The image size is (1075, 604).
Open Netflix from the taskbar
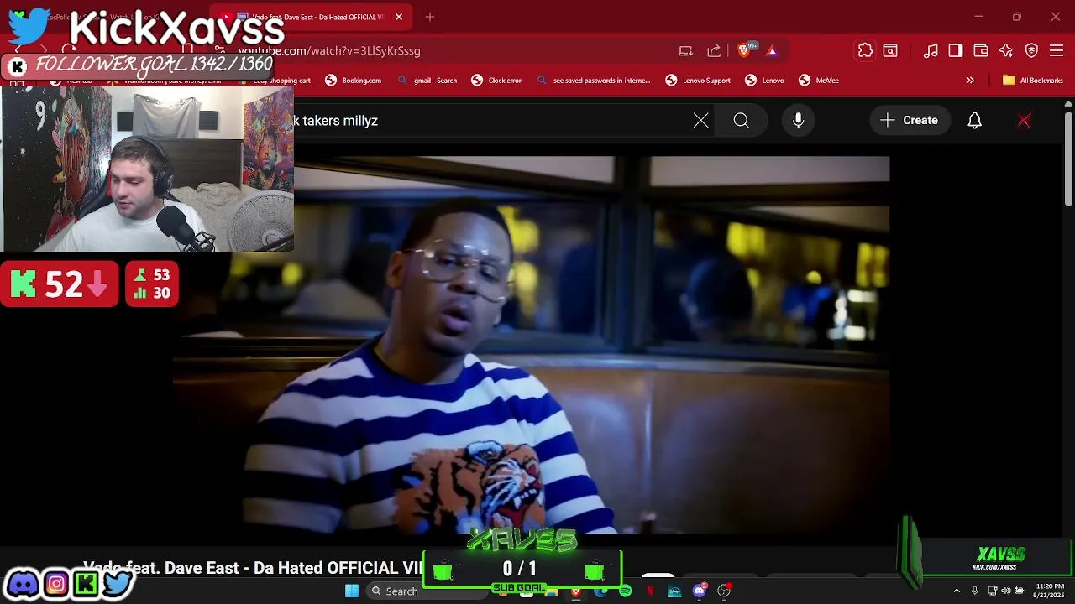pos(650,591)
